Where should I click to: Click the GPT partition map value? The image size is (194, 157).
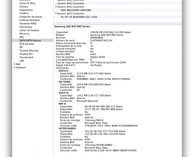[108, 63]
